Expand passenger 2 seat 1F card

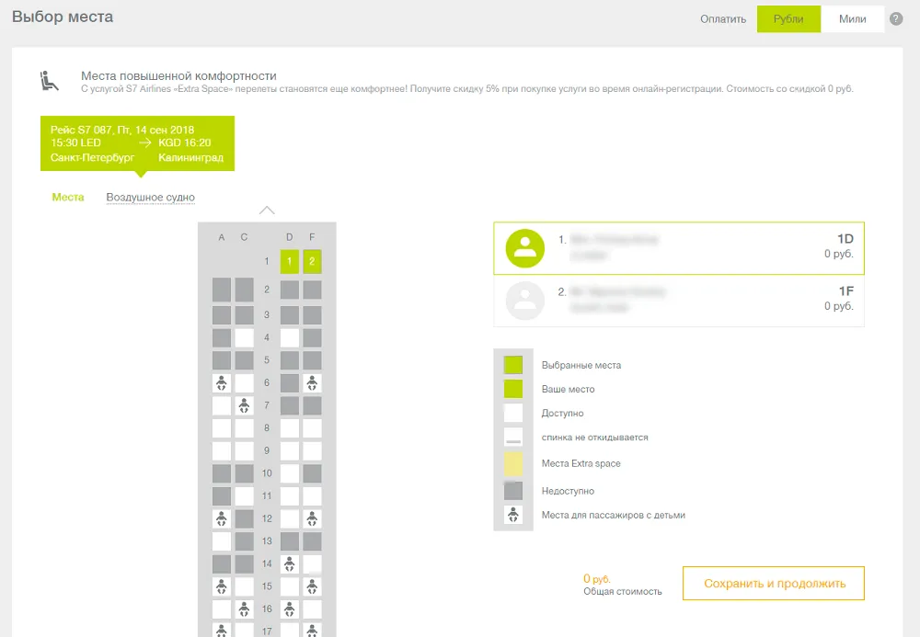pyautogui.click(x=679, y=300)
